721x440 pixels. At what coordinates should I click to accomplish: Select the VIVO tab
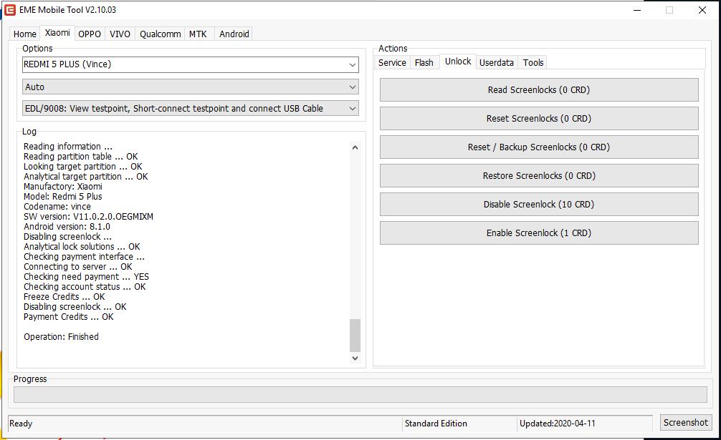[x=120, y=34]
